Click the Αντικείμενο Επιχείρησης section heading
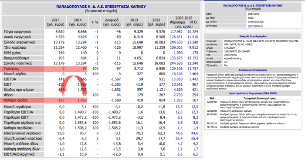Image resolution: width=305 pixels, height=160 pixels. tap(253, 70)
